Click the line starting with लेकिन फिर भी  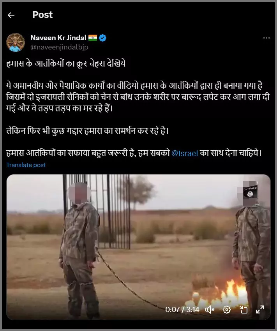(87, 131)
